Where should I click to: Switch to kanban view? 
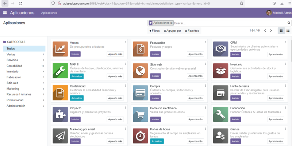(x=281, y=31)
